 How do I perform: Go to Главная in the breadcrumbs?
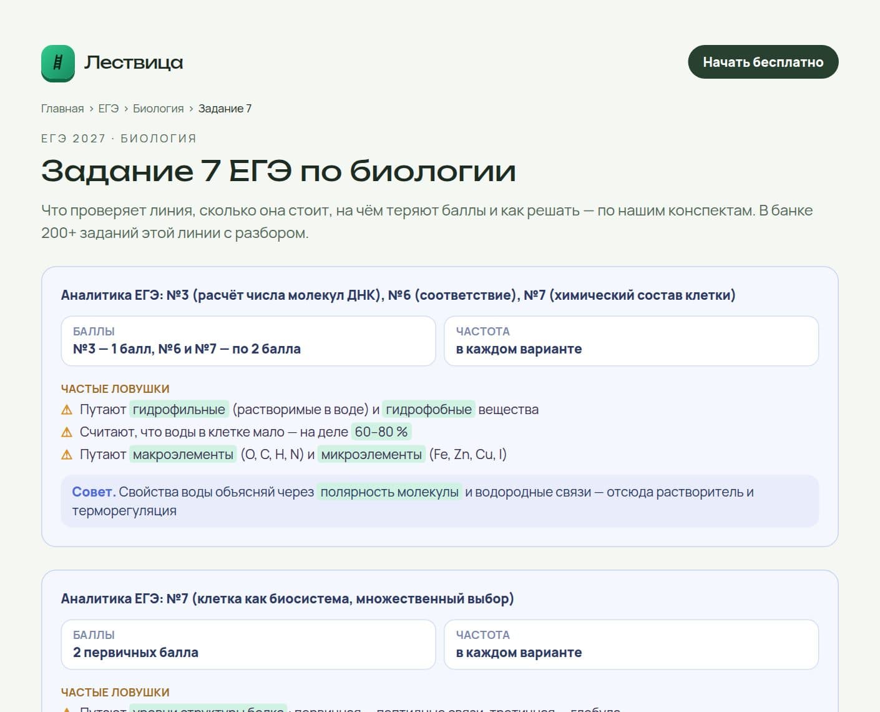tap(62, 109)
